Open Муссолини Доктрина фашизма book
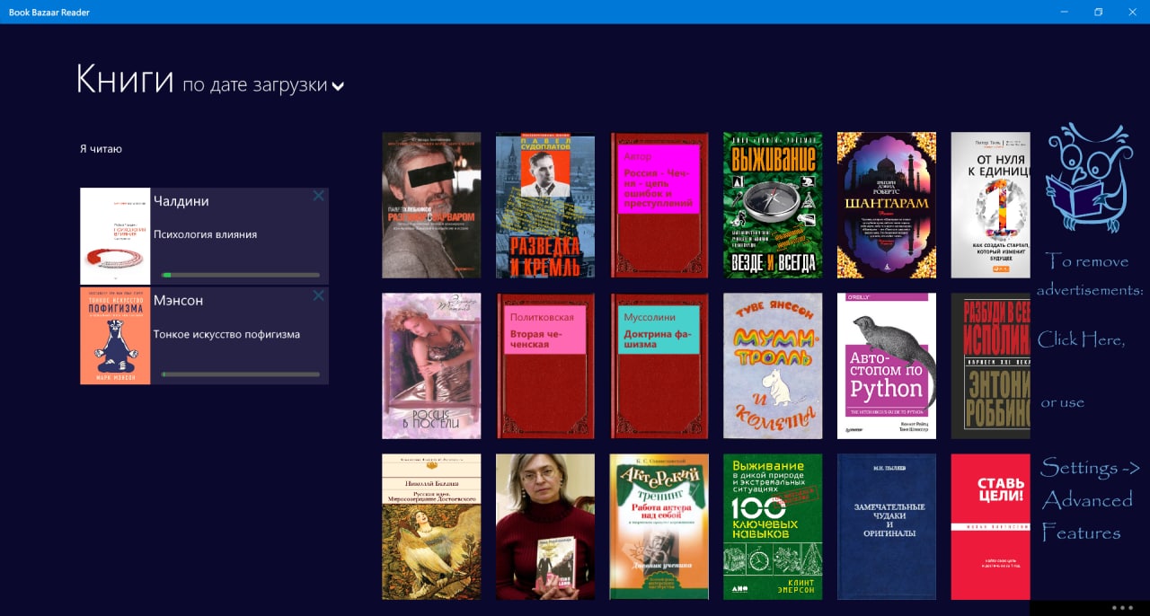 pos(659,365)
